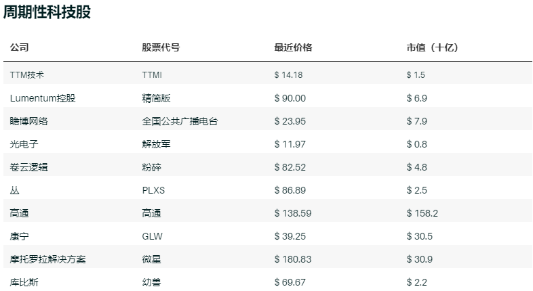The height and width of the screenshot is (291, 533).
Task: Click the ticker PLXS
Action: coord(153,191)
